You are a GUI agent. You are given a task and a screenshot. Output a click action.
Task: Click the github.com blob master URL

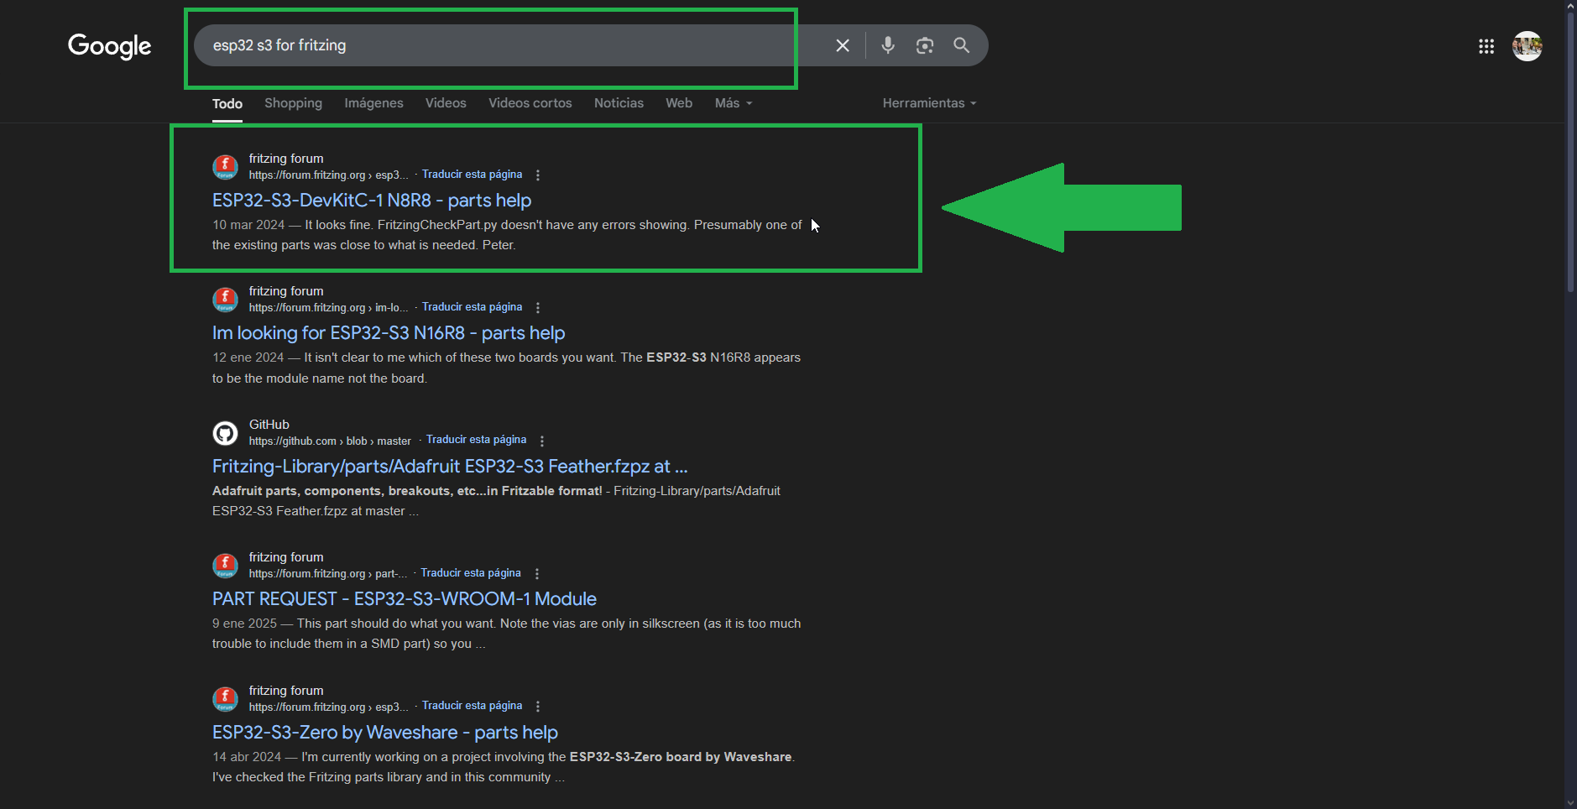[x=330, y=441]
